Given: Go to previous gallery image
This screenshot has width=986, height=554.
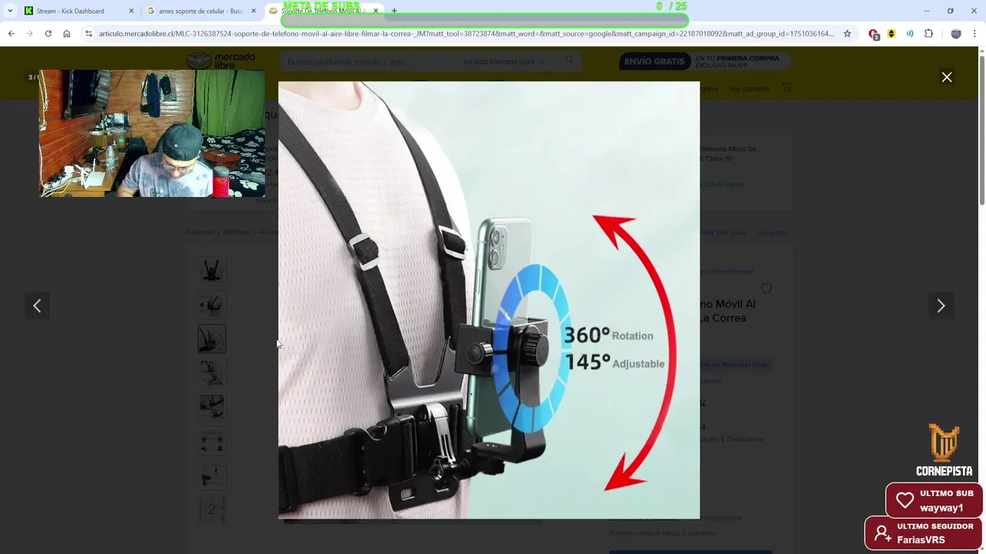Looking at the screenshot, I should [x=37, y=305].
